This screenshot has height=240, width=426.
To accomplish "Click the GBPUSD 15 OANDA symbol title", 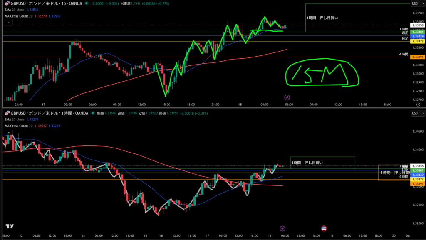I will pos(46,3).
